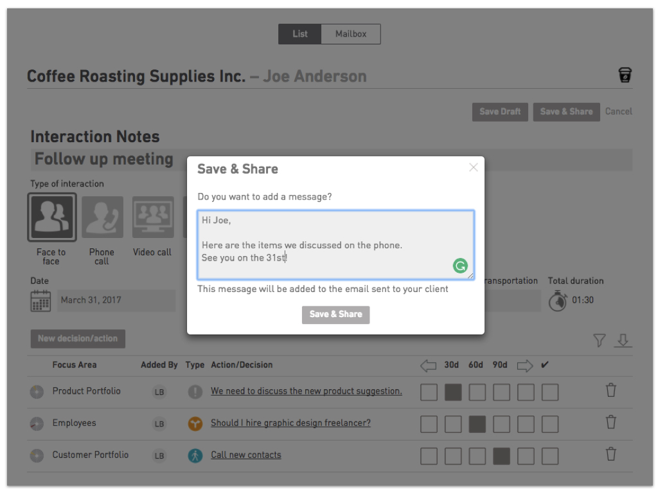Viewport: 658px width, 494px height.
Task: Toggle 60d box for Employees row
Action: 477,425
